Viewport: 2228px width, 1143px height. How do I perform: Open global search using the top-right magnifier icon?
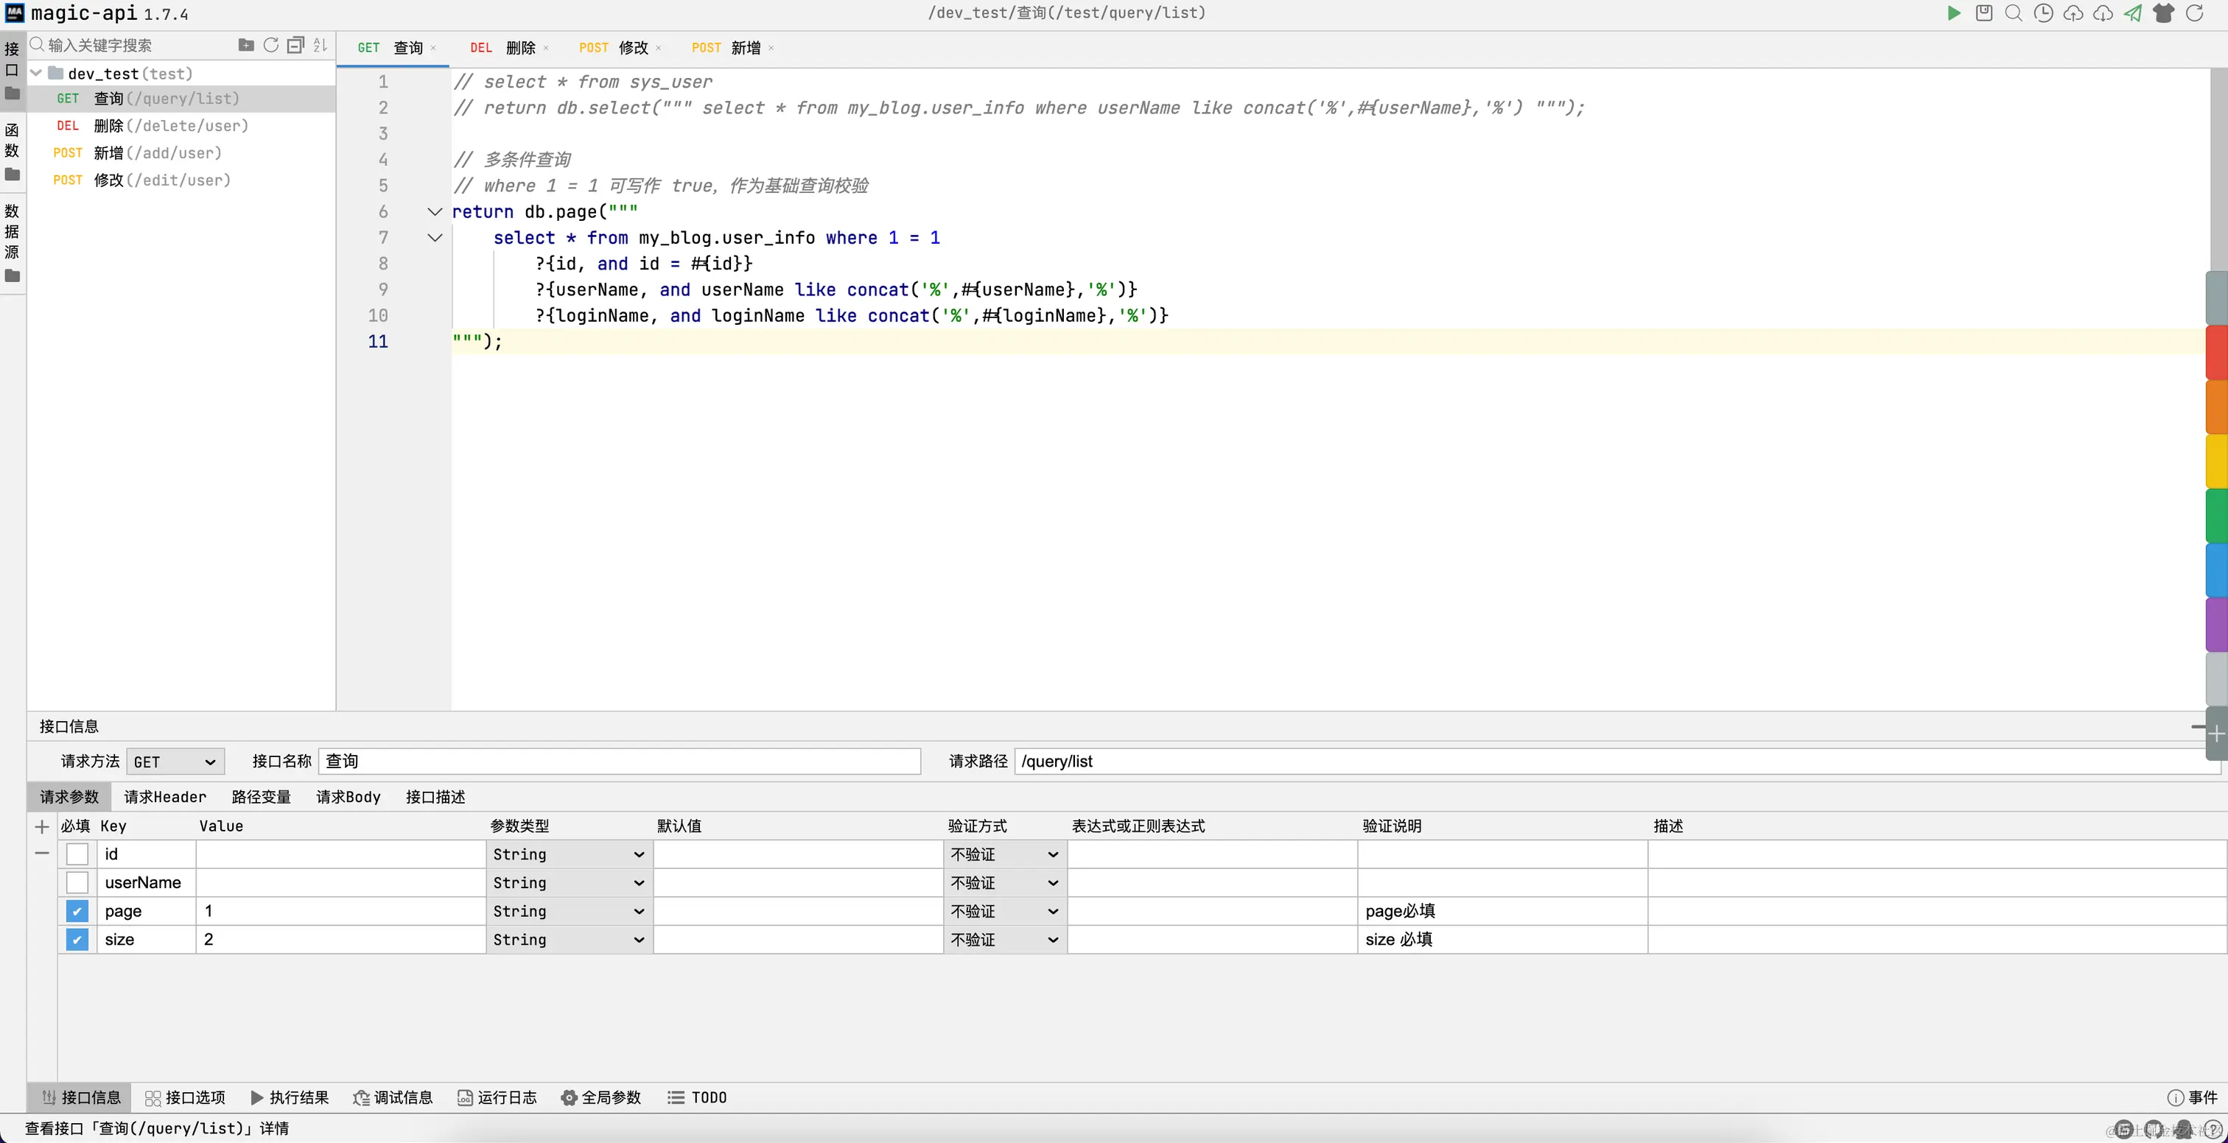2014,13
